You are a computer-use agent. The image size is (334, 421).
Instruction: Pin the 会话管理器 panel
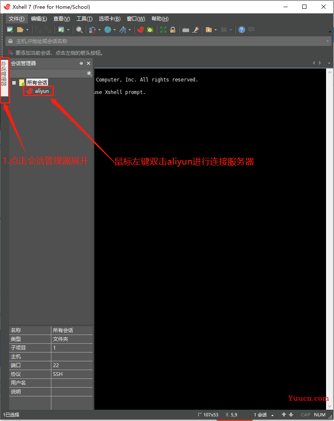pyautogui.click(x=81, y=63)
